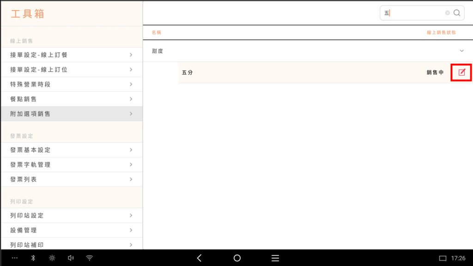
Task: Go to 餐點銷售 page
Action: 72,99
